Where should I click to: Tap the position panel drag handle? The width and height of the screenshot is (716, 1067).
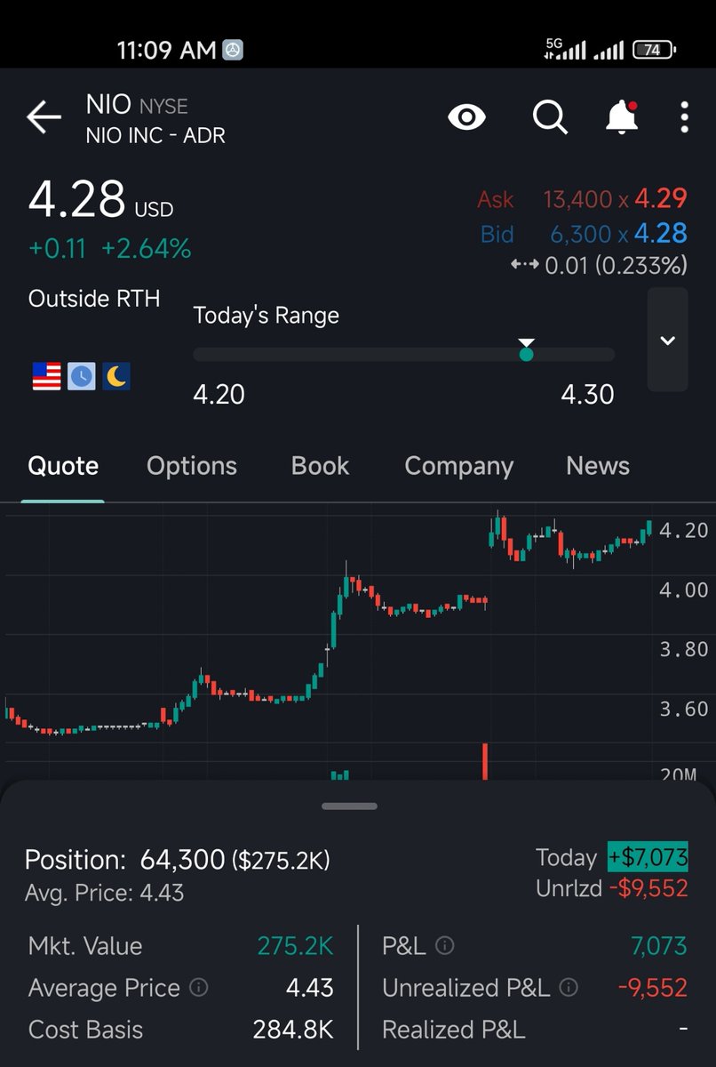pyautogui.click(x=350, y=806)
